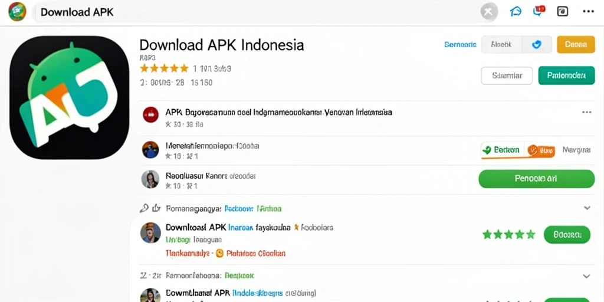The height and width of the screenshot is (302, 604).
Task: Open the blue chat bubble icon
Action: [x=516, y=12]
